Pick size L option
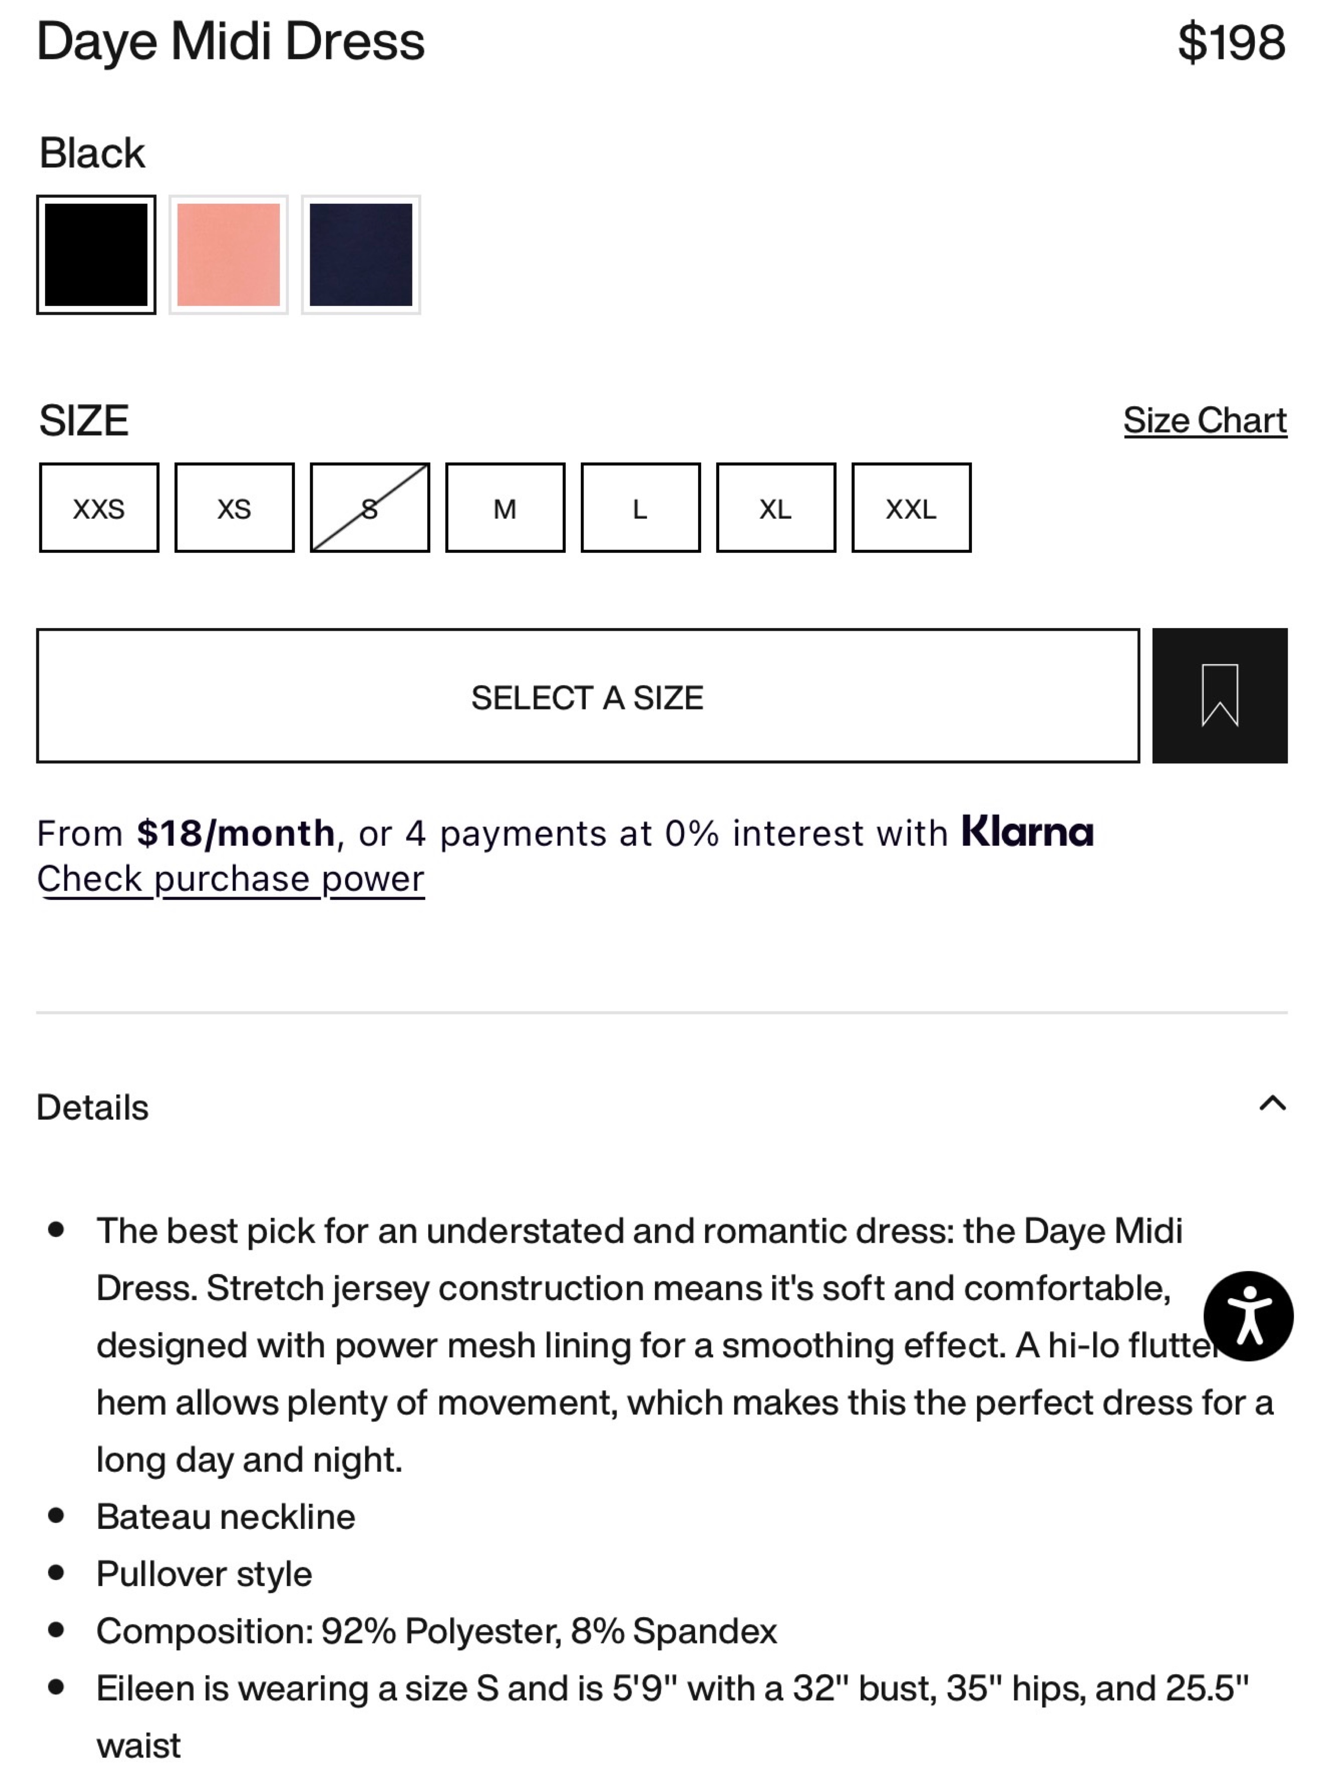The height and width of the screenshot is (1772, 1324). pyautogui.click(x=640, y=508)
